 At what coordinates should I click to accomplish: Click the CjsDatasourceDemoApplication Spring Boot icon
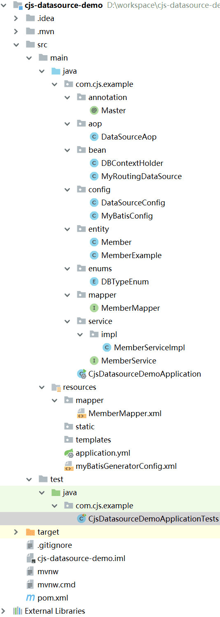(81, 374)
